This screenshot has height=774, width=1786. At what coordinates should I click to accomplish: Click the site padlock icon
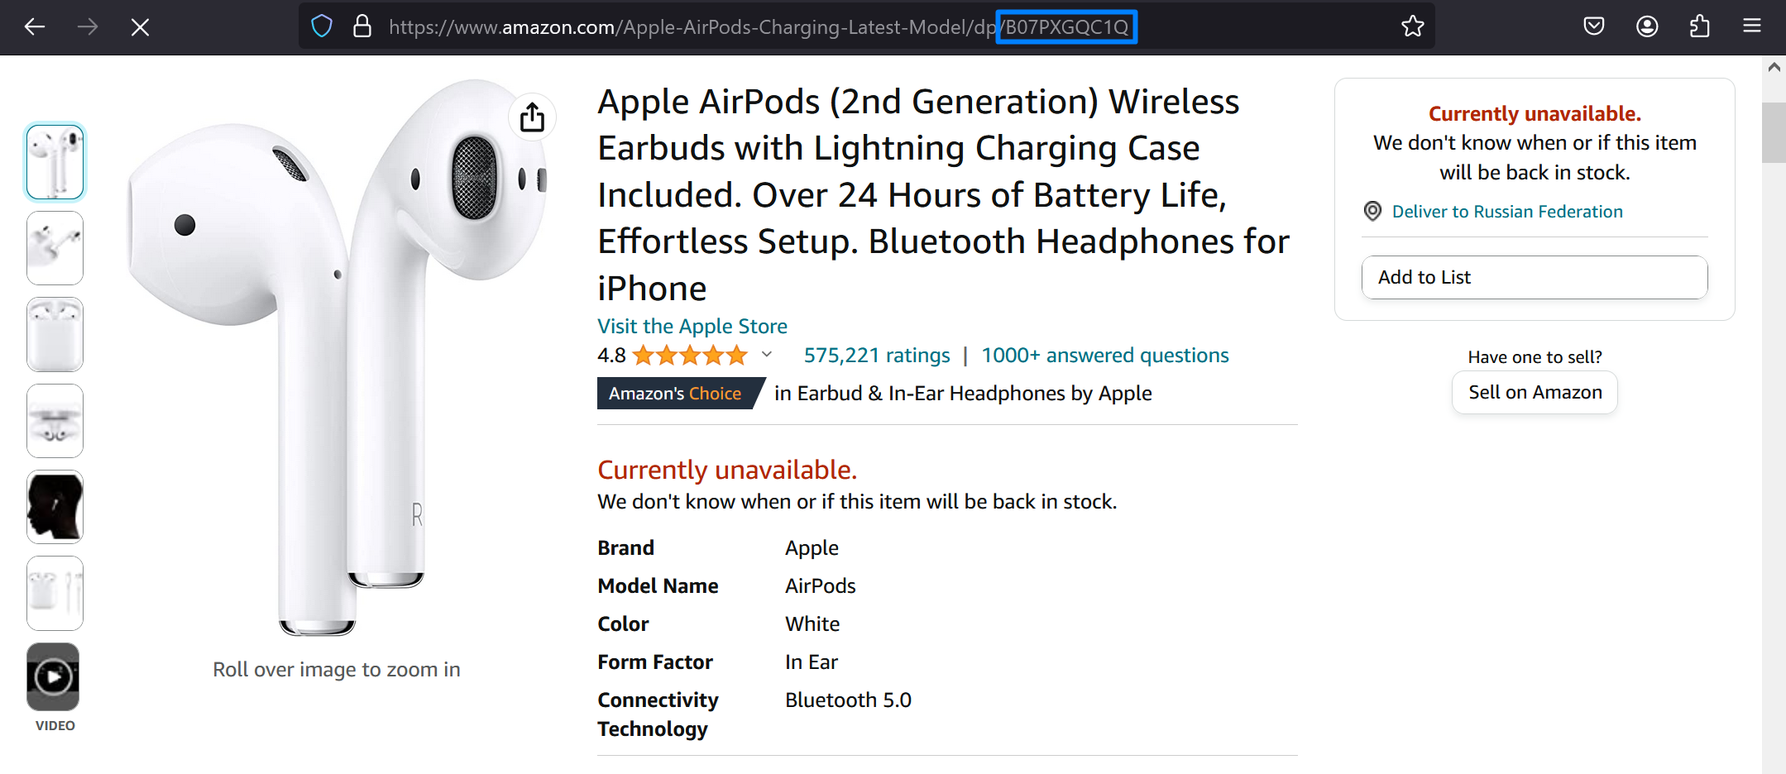coord(362,27)
